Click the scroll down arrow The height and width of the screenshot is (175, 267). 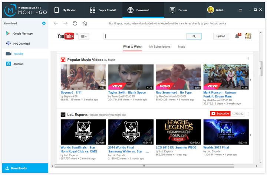[261, 162]
